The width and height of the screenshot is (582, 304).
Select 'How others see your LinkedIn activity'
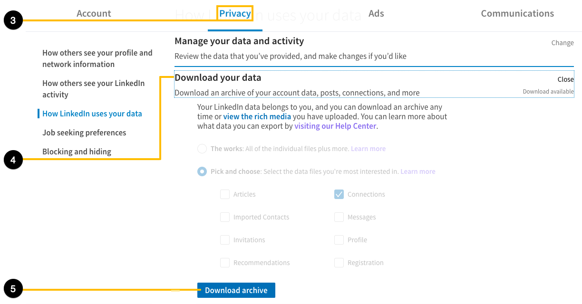pyautogui.click(x=93, y=89)
